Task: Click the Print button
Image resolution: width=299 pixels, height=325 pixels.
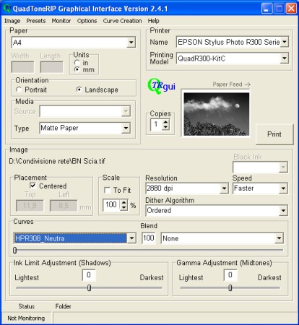Action: tap(274, 134)
